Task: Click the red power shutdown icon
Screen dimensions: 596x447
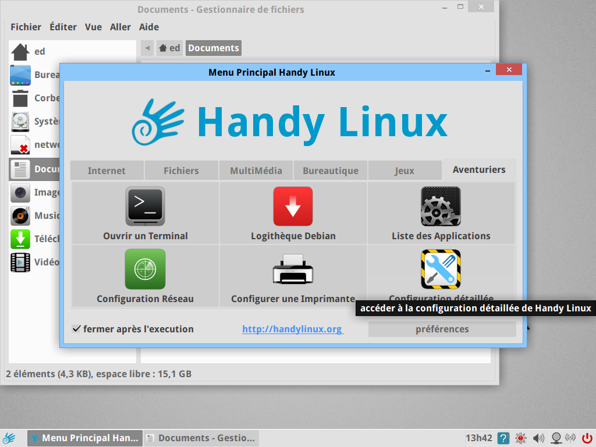Action: point(588,438)
